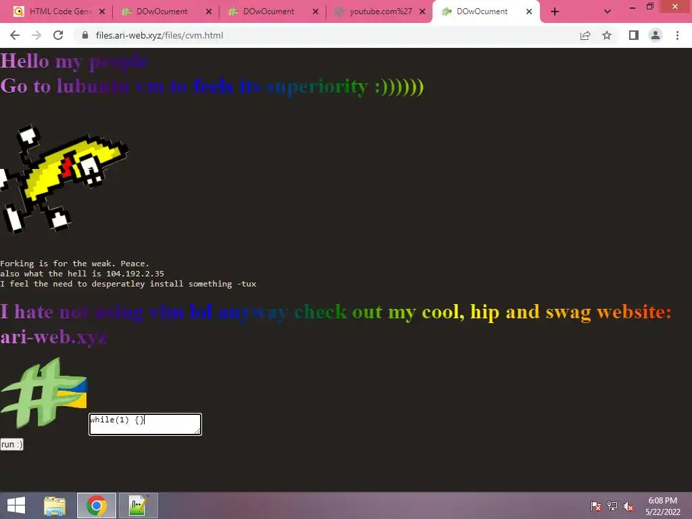Click the dancing banana image
Screen dimensions: 692x519
pyautogui.click(x=64, y=179)
